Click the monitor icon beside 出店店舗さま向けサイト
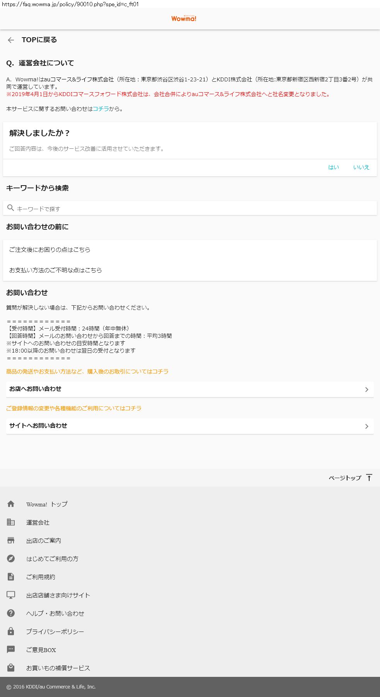The width and height of the screenshot is (380, 697). click(x=11, y=595)
